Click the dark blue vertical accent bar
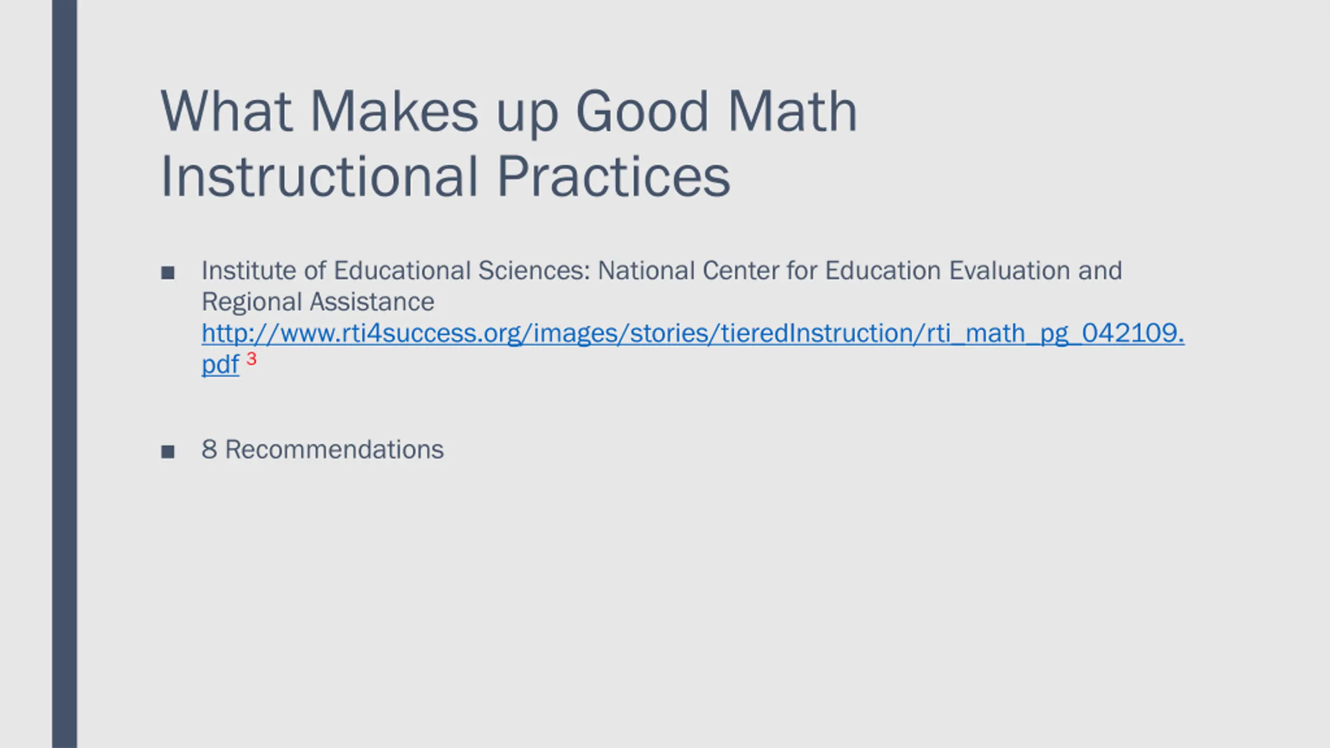This screenshot has width=1330, height=748. point(64,374)
